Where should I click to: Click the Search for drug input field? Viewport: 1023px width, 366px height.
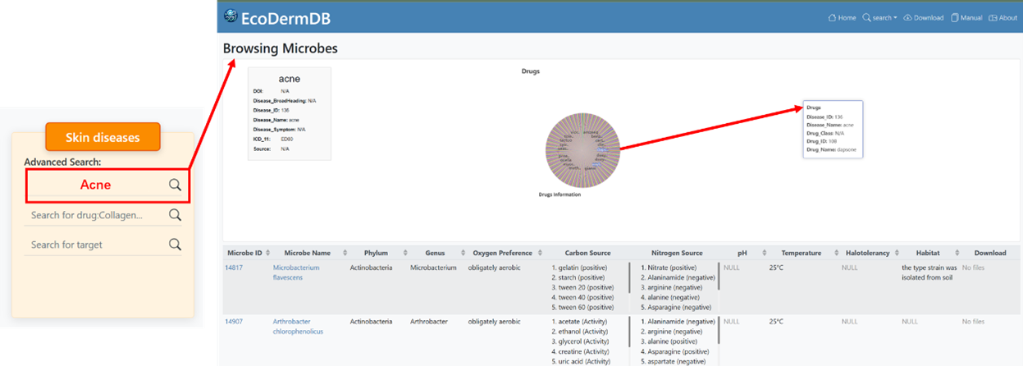(94, 215)
